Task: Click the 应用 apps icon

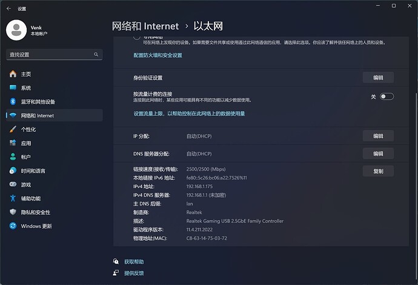Action: pyautogui.click(x=13, y=143)
